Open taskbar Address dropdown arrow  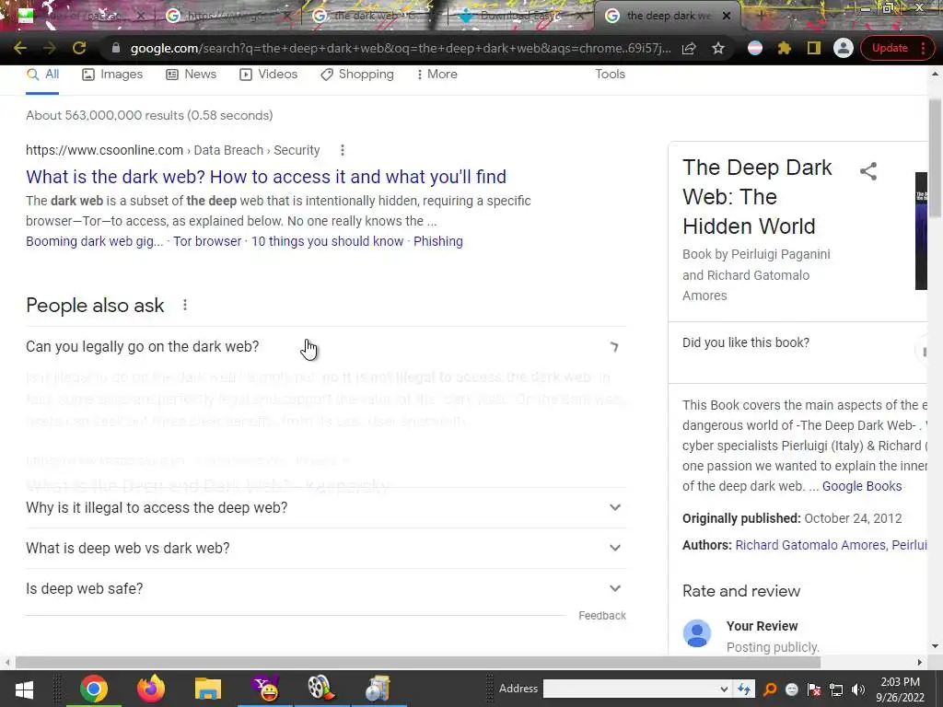point(724,689)
